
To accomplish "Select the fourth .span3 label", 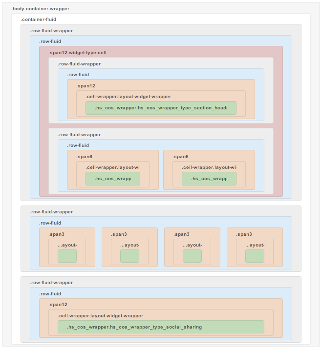I will coord(244,234).
